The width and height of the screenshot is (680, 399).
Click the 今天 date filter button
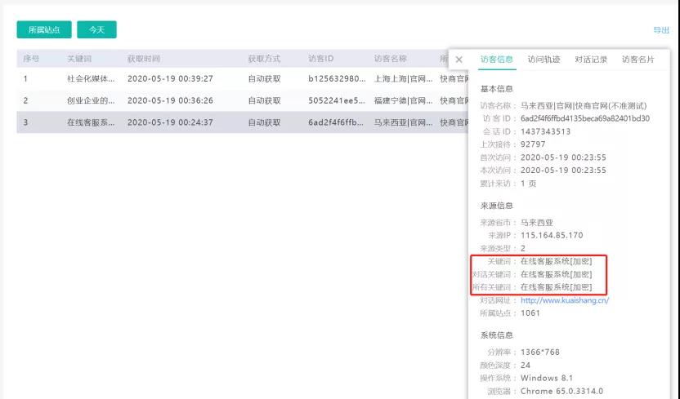pos(96,29)
